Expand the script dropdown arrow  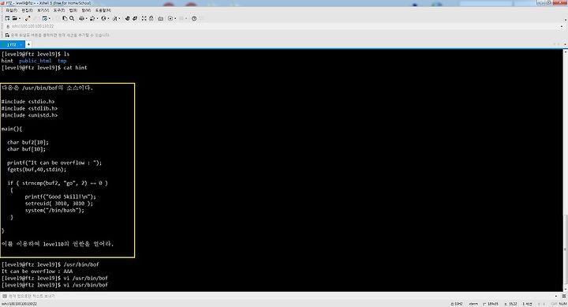click(x=175, y=18)
